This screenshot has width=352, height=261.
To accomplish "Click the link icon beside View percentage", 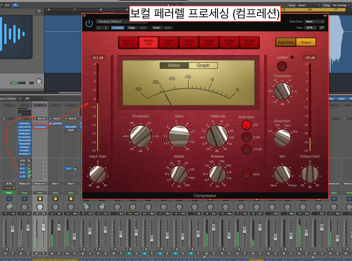I will 321,28.
